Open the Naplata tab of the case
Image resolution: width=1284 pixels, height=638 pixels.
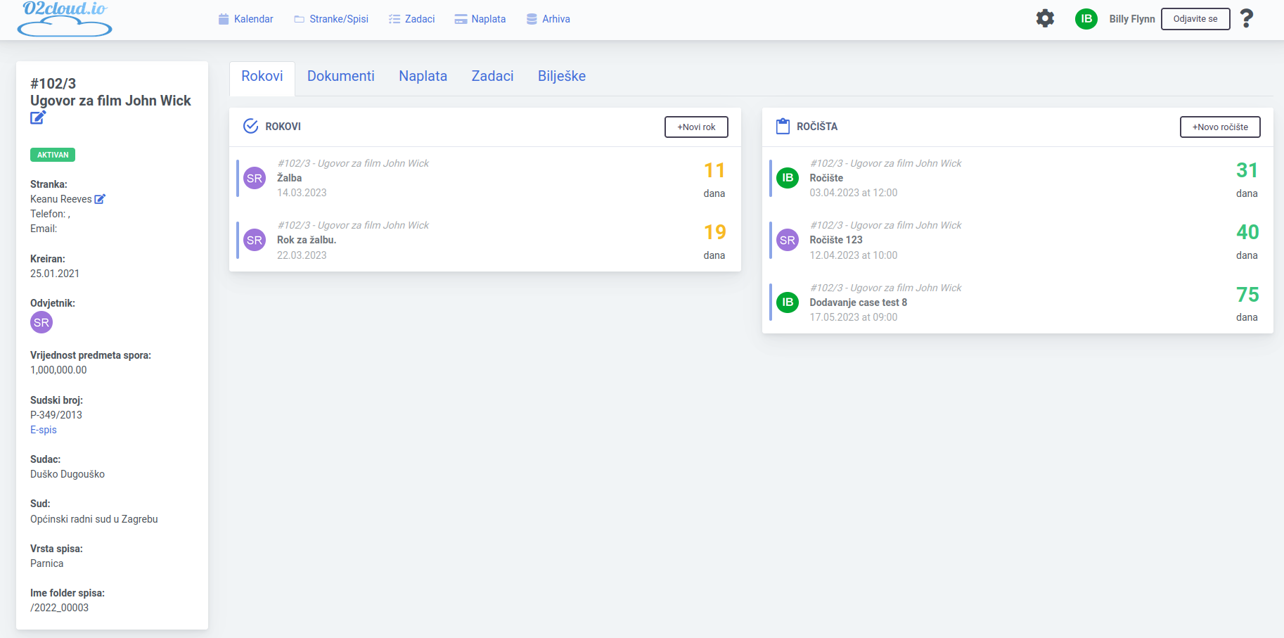[423, 76]
